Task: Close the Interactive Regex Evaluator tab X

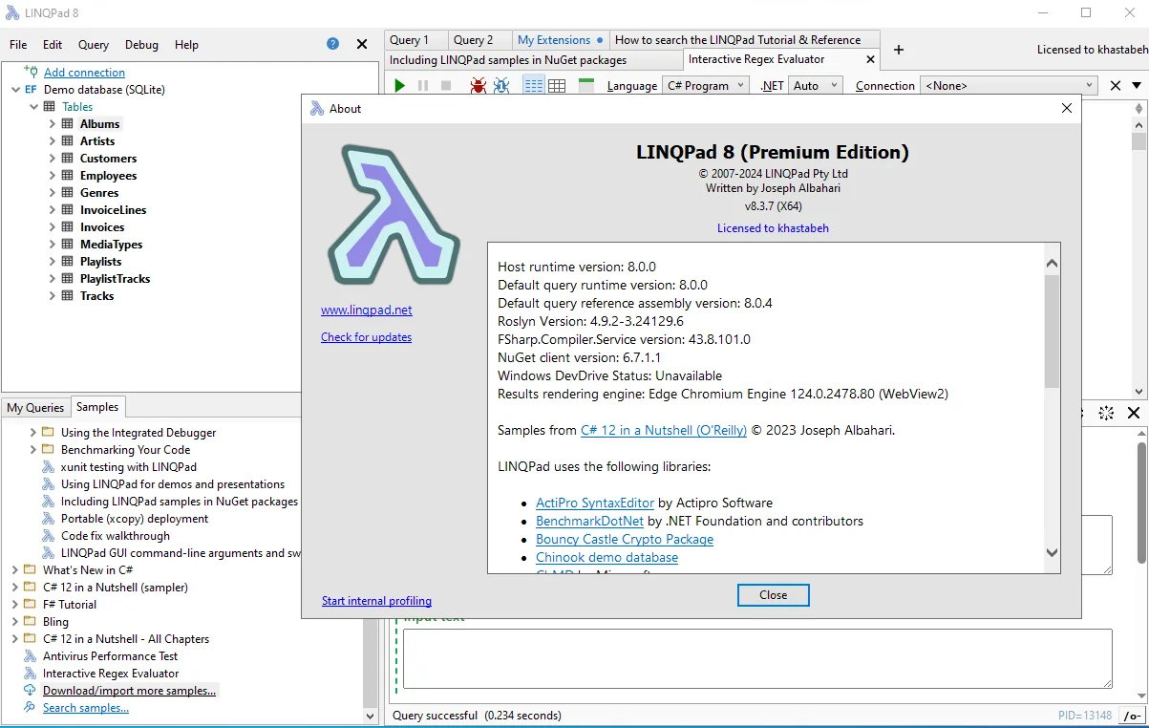Action: click(869, 59)
